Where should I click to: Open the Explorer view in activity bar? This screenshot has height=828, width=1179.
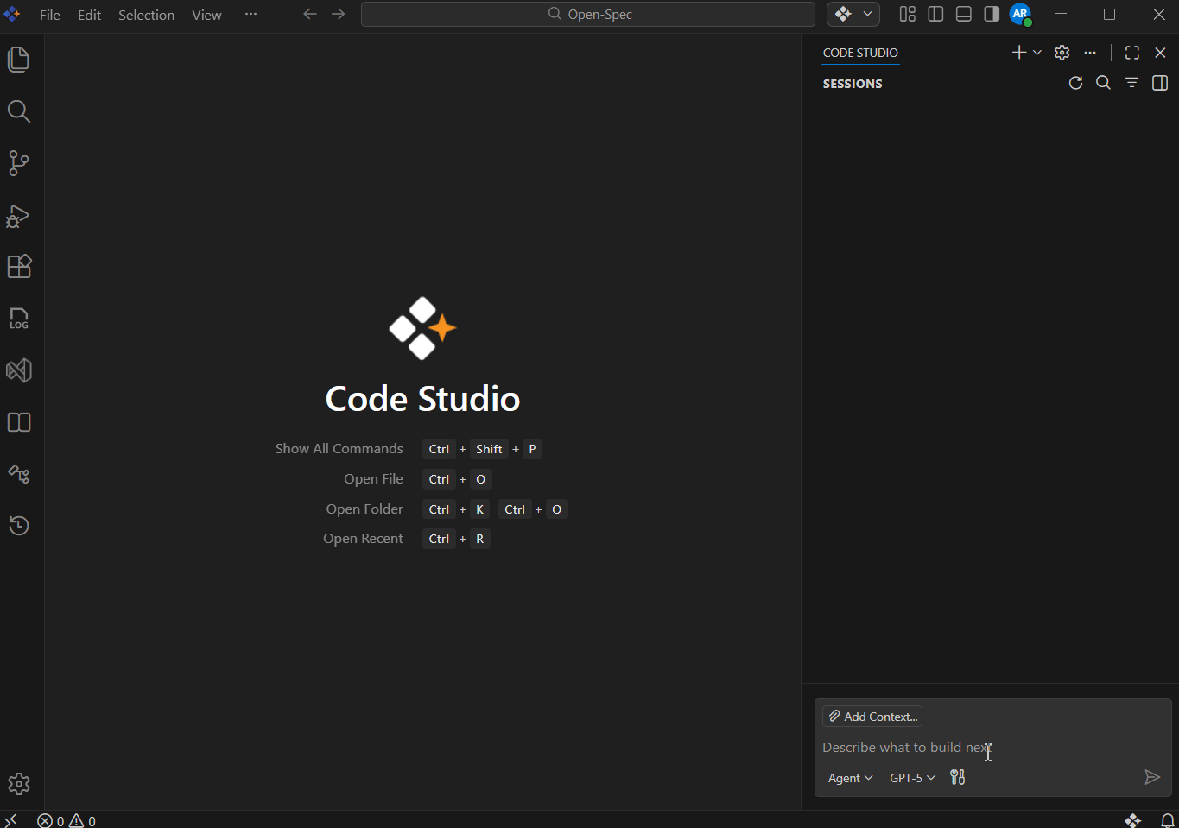point(19,60)
